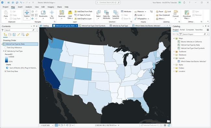
Task: Expand the Styles folder
Action: click(174, 65)
